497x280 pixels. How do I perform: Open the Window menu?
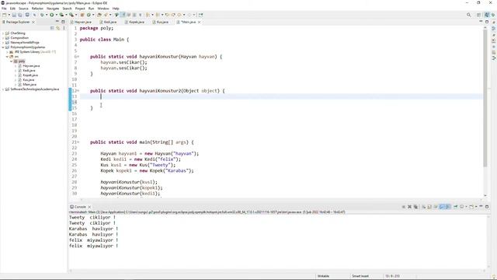103,9
